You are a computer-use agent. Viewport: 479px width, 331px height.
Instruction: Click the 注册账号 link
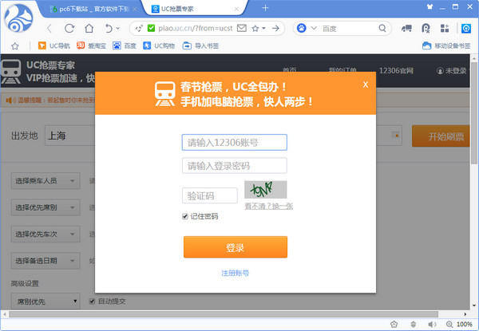[236, 274]
